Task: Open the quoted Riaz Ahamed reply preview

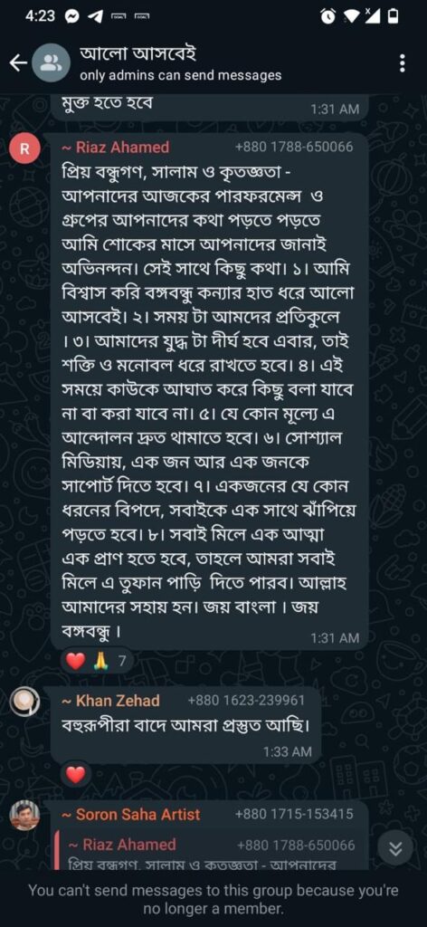Action: coord(207,850)
